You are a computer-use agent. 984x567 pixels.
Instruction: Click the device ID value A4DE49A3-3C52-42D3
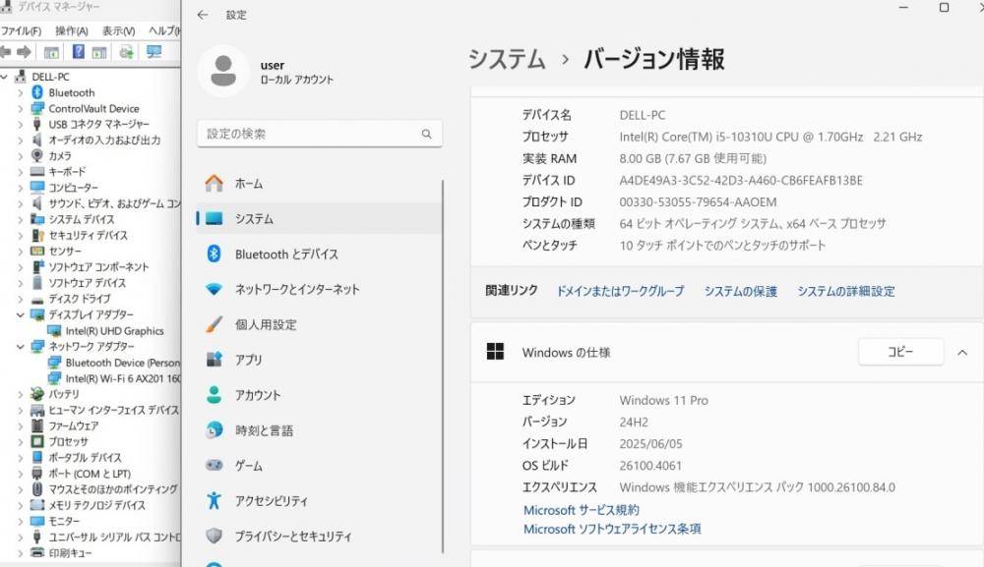point(741,181)
